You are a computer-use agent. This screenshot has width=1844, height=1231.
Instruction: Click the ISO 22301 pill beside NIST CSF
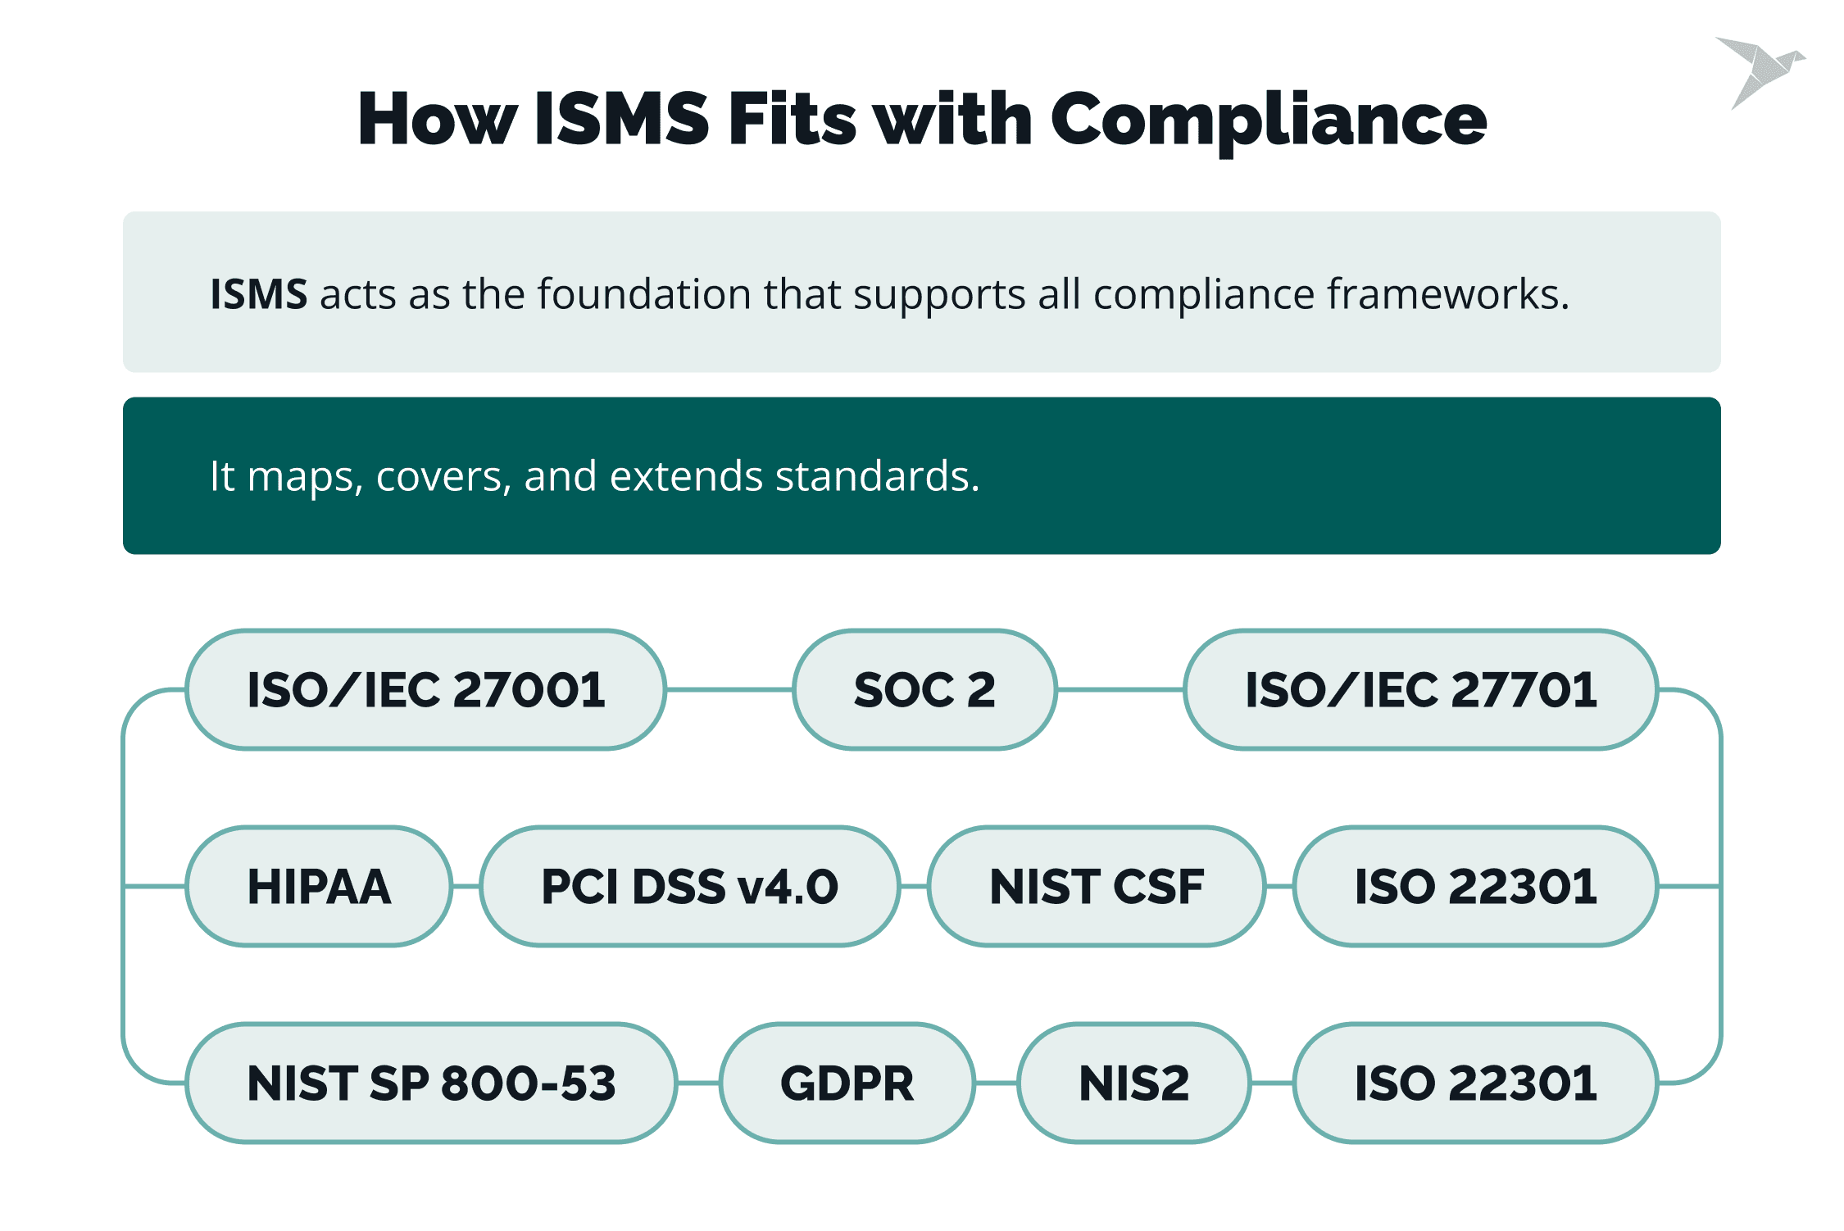pos(1475,887)
